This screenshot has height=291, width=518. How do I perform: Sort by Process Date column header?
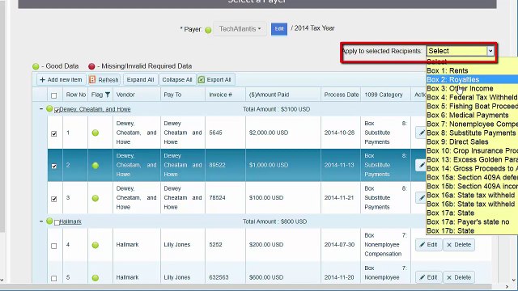point(342,95)
